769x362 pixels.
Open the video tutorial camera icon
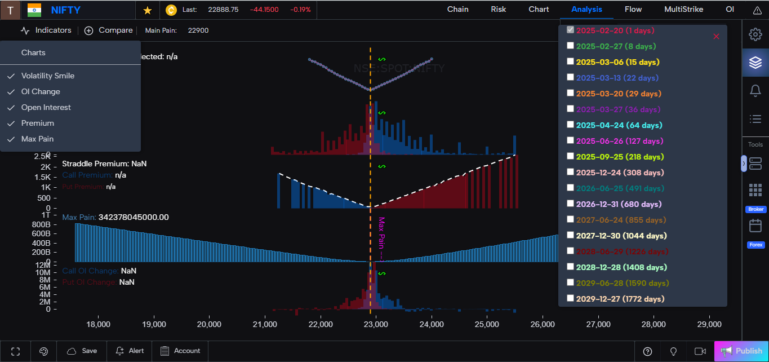pyautogui.click(x=700, y=351)
